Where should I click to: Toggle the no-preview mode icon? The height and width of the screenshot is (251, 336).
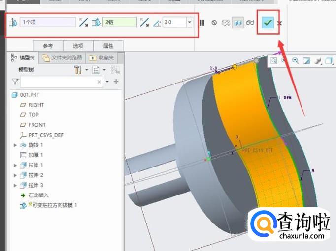(214, 23)
